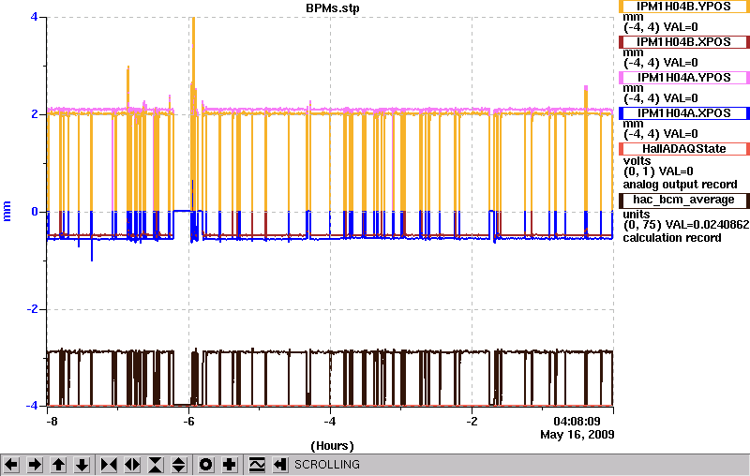
Task: Select the hac_bcm_average legend entry
Action: pos(684,200)
